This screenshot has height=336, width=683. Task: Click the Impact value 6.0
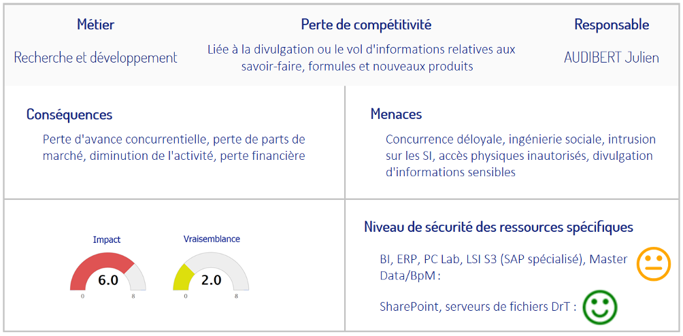tap(108, 281)
